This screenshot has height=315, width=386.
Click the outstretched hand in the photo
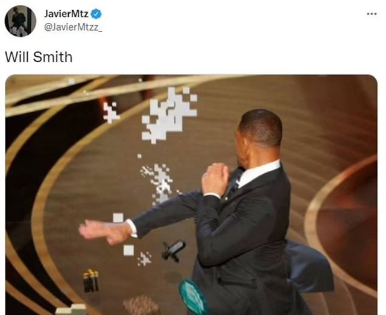(104, 232)
